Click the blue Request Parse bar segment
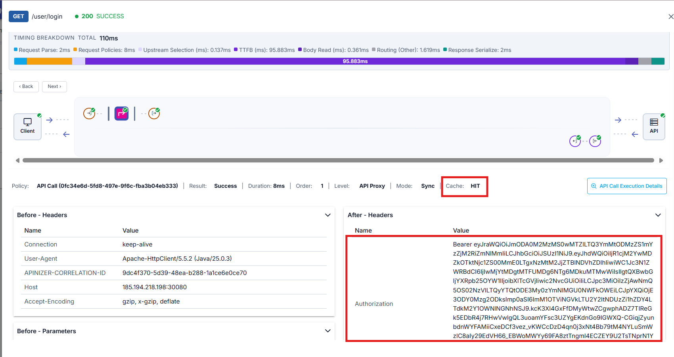Image resolution: width=674 pixels, height=357 pixels. tap(21, 61)
